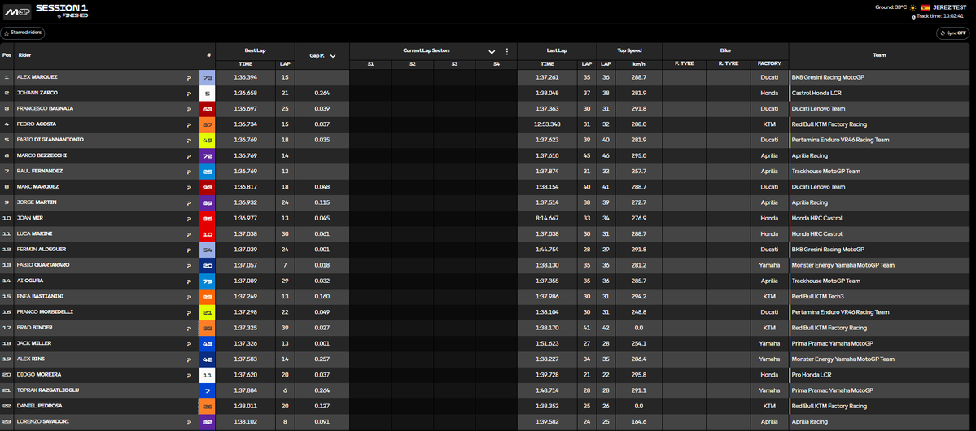Click team name Castrol Honda LCR
Screen dimensions: 976x431
(x=816, y=94)
